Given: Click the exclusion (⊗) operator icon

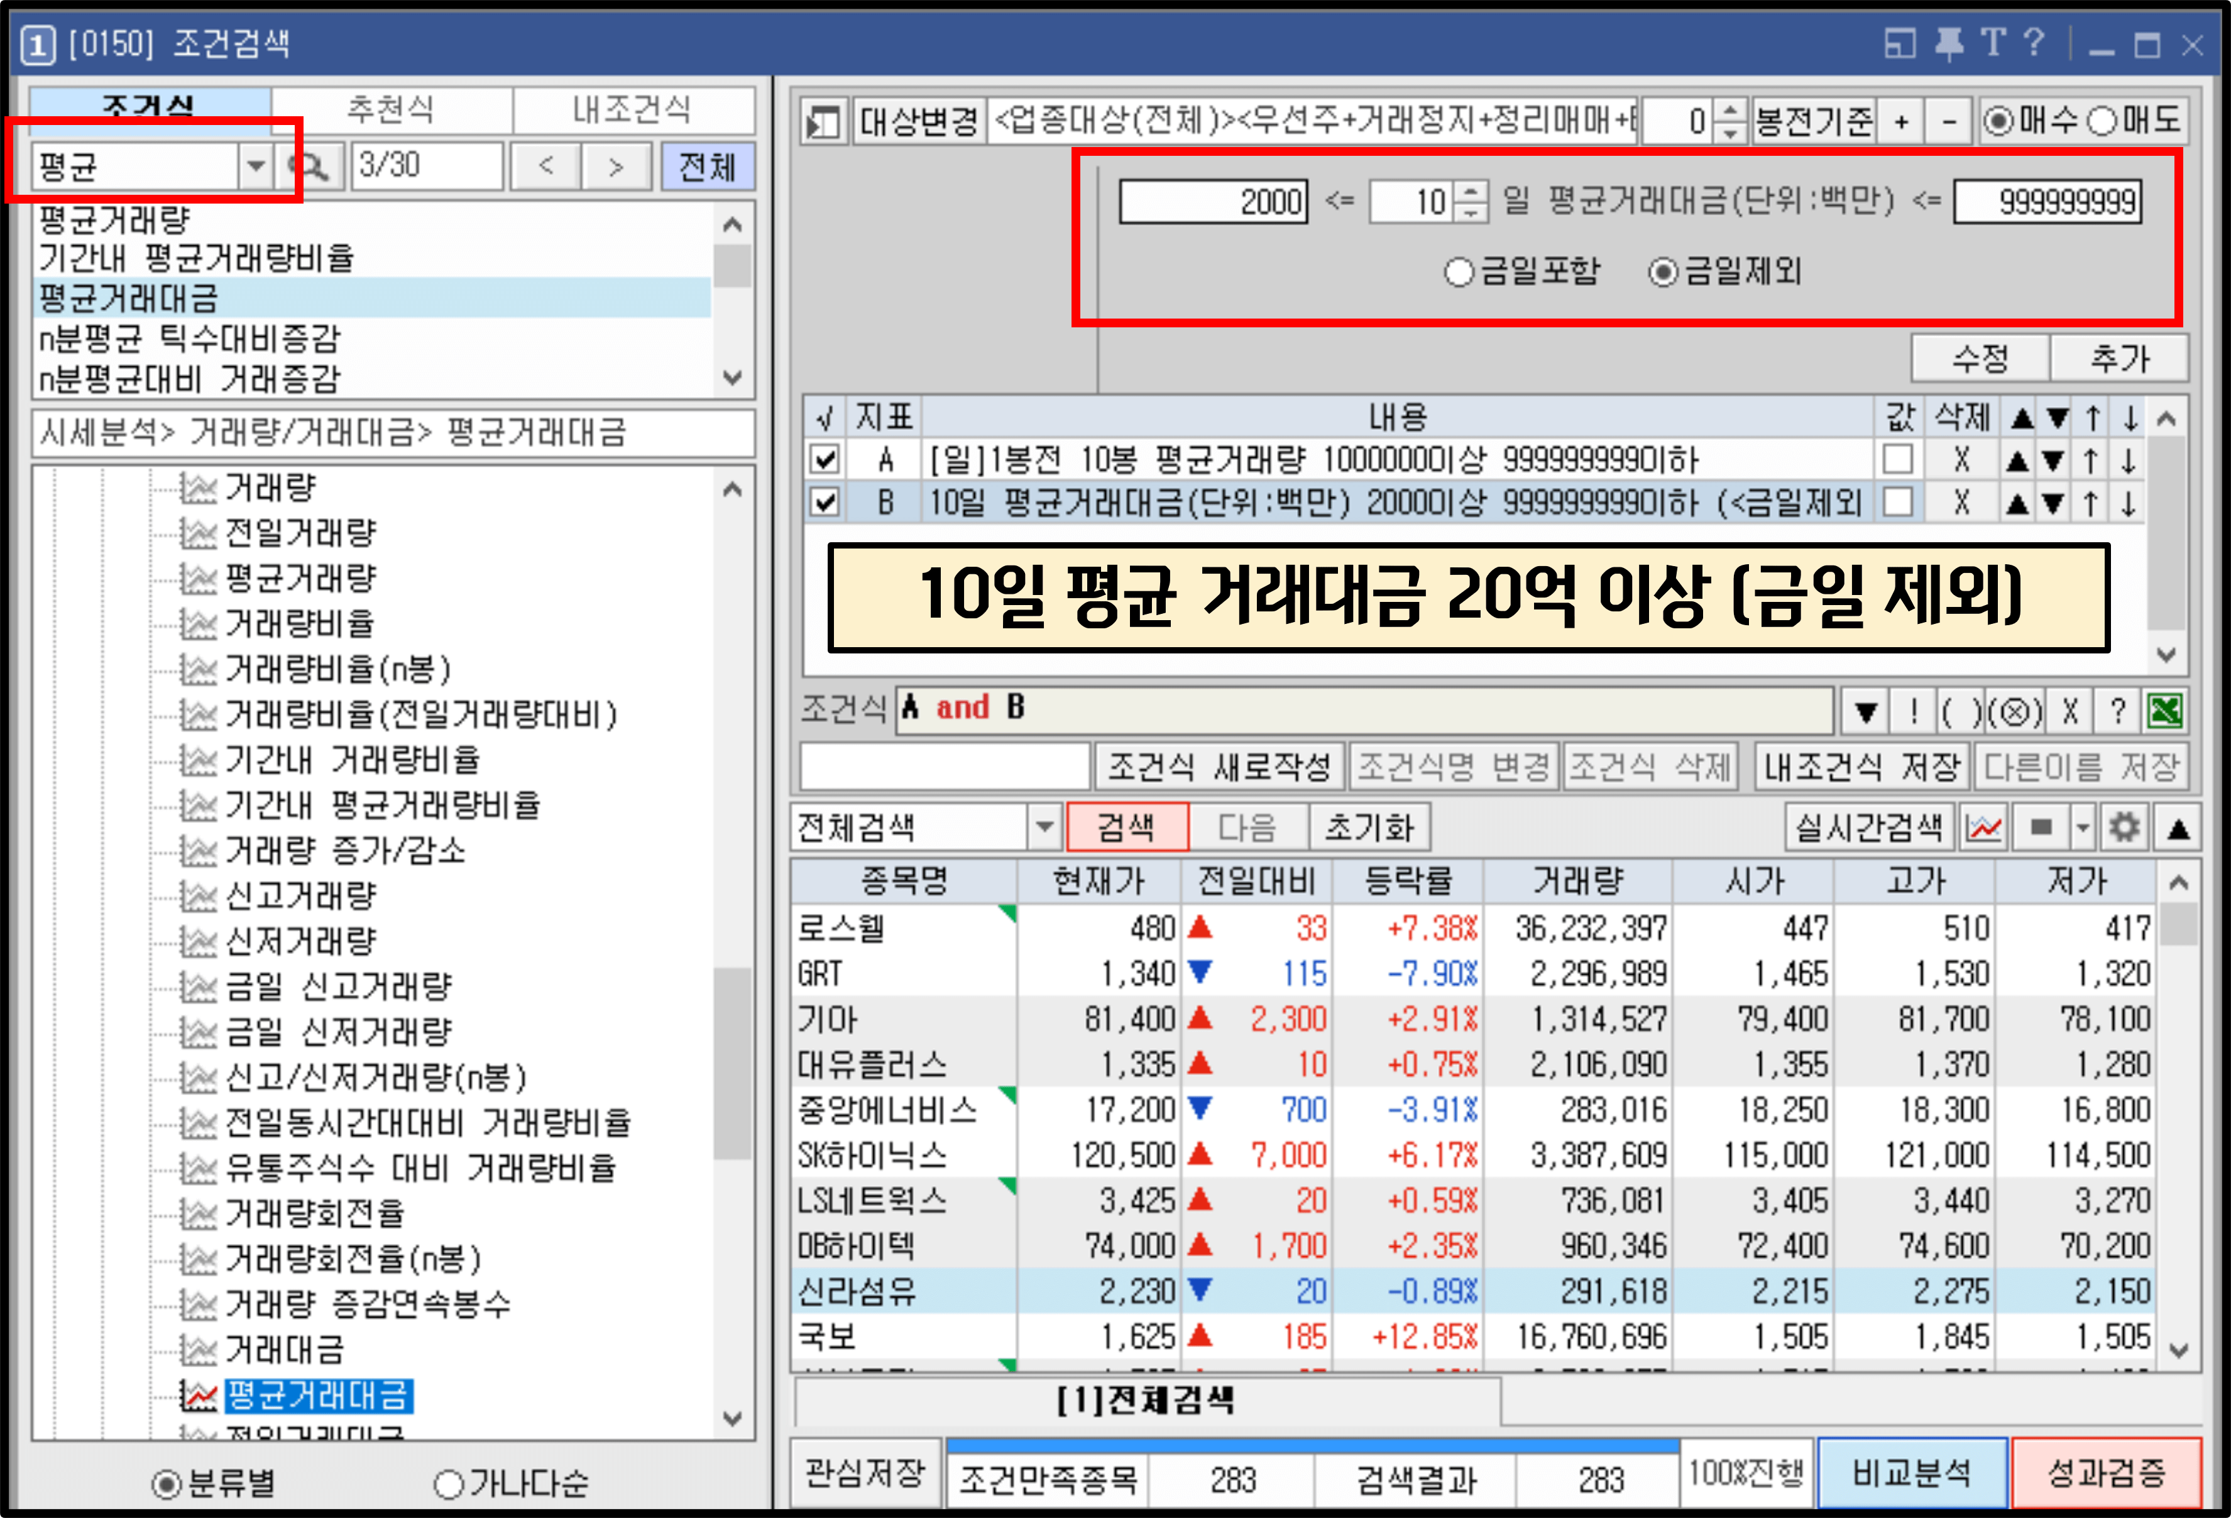Looking at the screenshot, I should [2016, 713].
